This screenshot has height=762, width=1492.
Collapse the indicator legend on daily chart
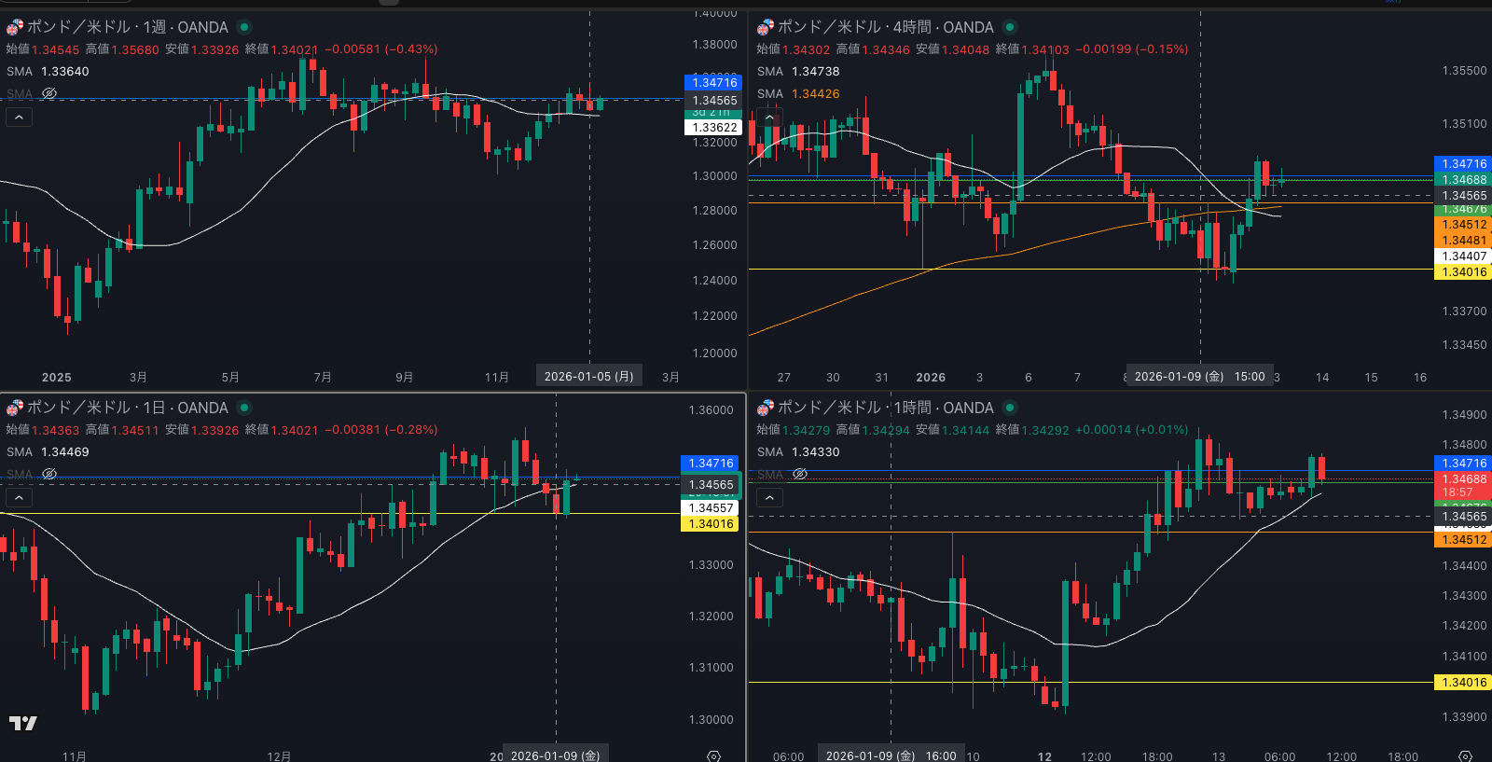click(19, 497)
